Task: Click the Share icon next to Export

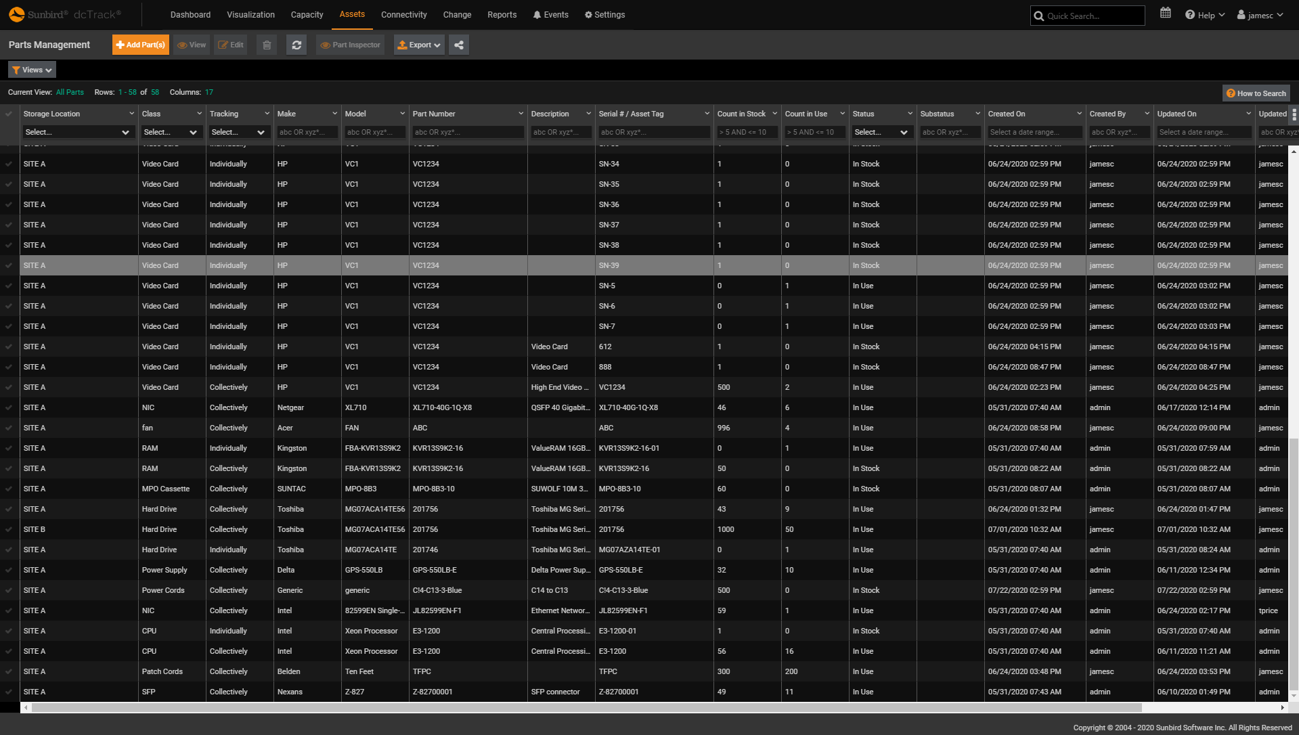Action: click(x=459, y=45)
